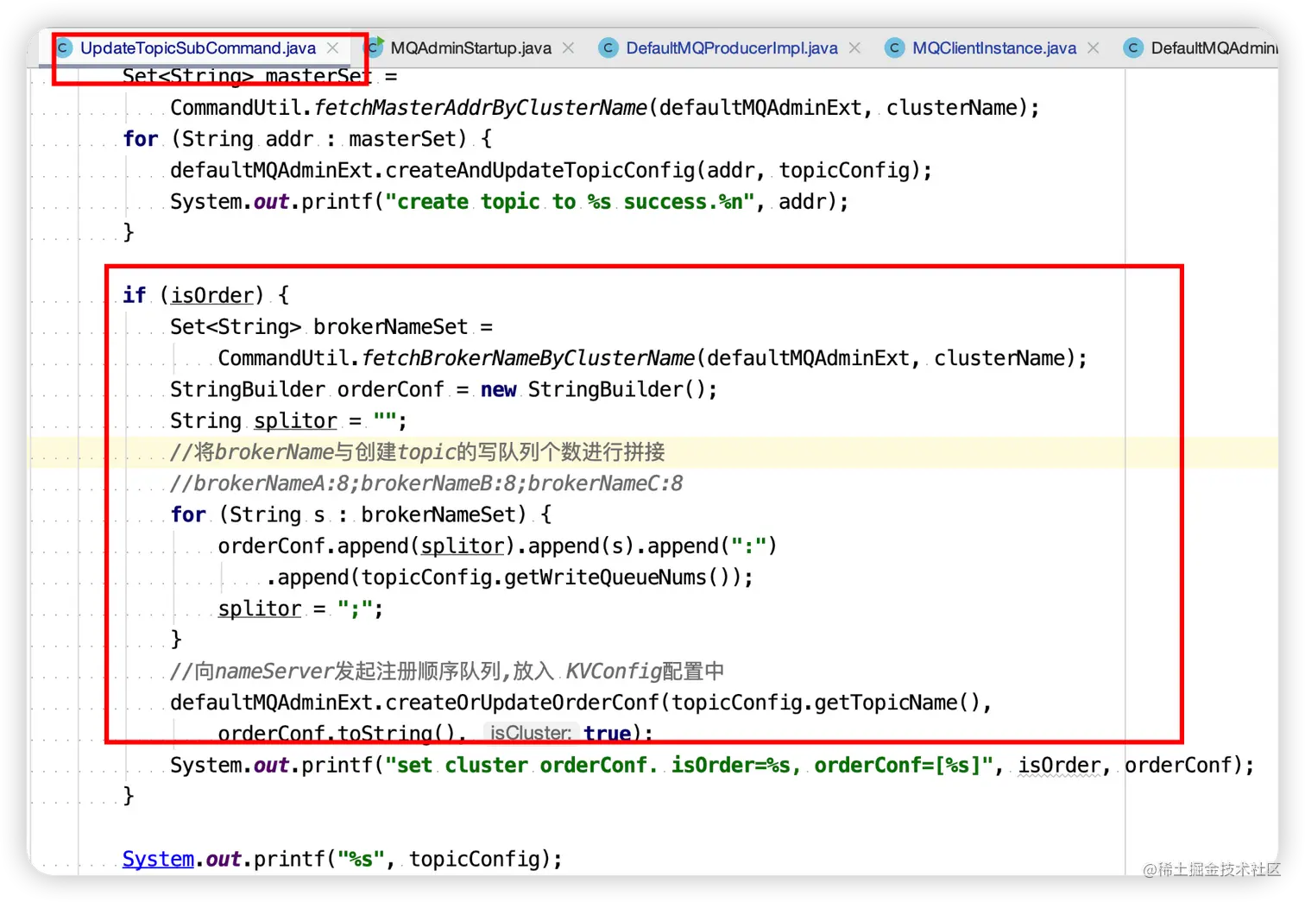Screen dimensions: 1305x902
Task: Click the highlighted comment about joining brokerName with queue count
Action: pos(418,452)
